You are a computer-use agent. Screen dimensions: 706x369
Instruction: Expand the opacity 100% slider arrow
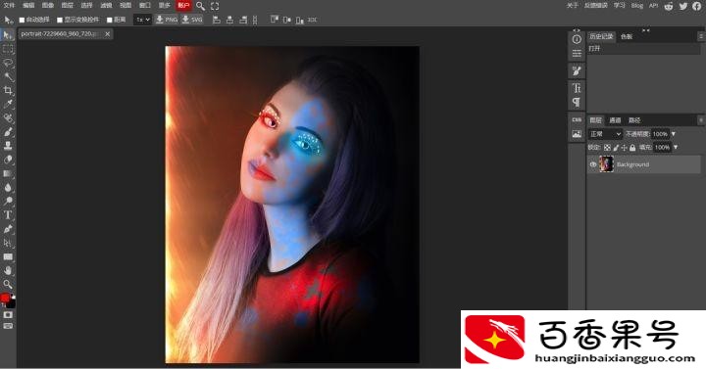click(674, 134)
